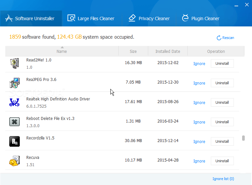Ignore Recordzilla V1.5
Screen dimensions: 252x185
point(199,141)
